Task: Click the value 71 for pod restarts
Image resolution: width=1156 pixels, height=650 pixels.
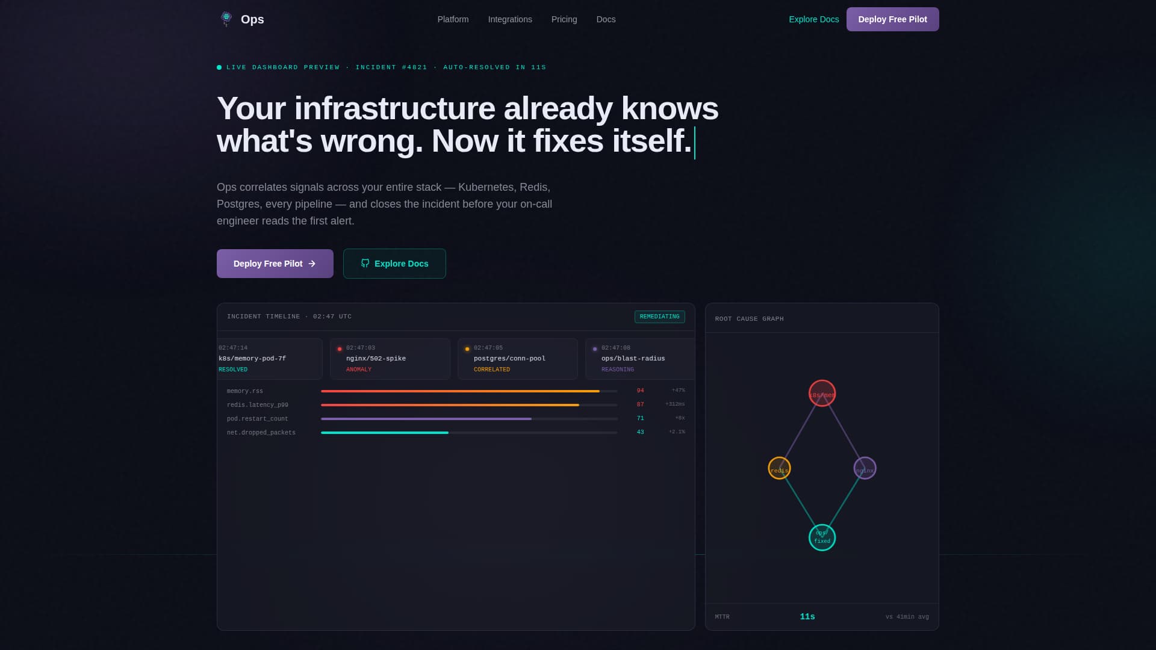Action: pos(641,418)
